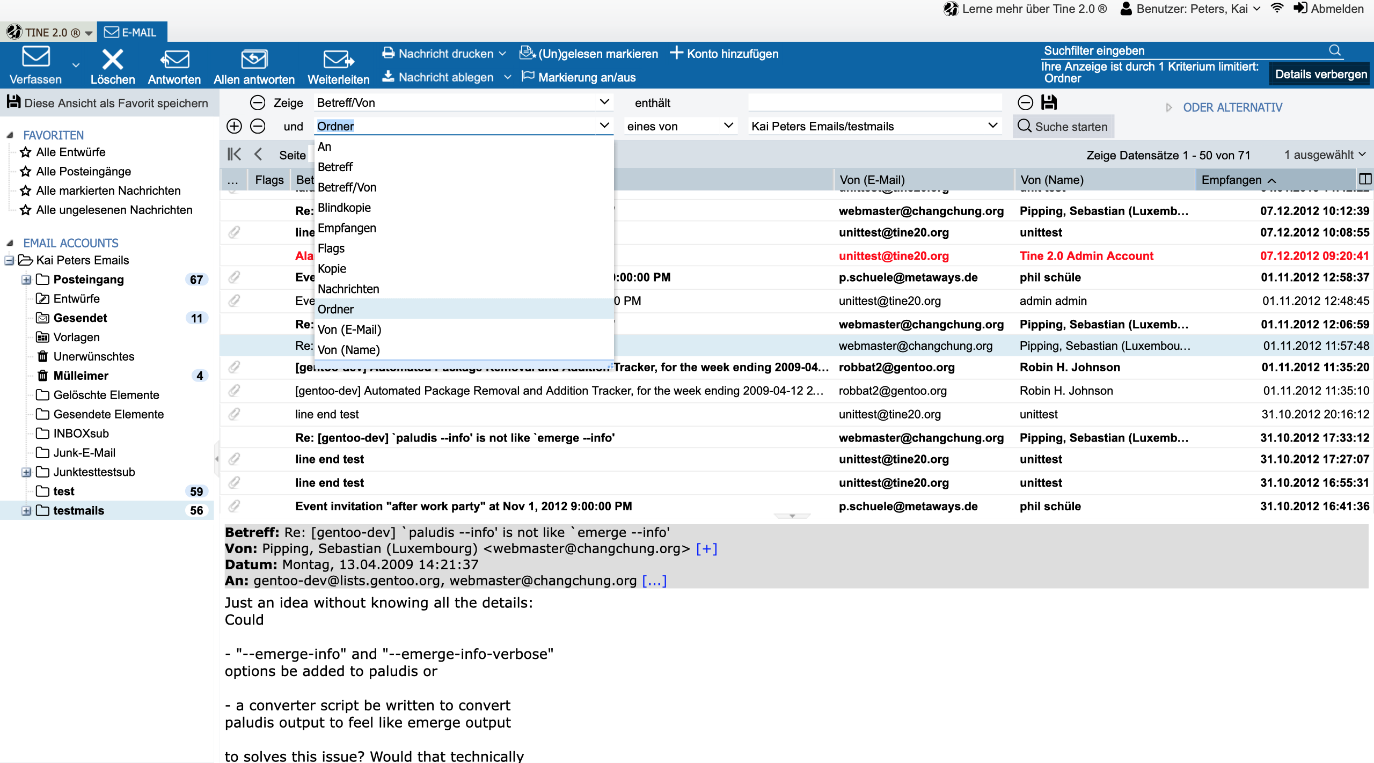1374x763 pixels.
Task: Expand the testmails folder node
Action: pos(26,511)
